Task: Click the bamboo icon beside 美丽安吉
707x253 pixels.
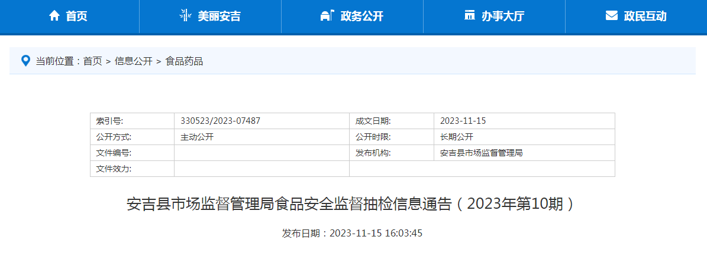Action: (185, 16)
